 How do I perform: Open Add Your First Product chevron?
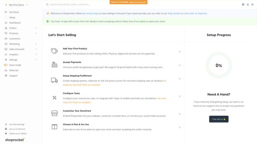click(x=180, y=52)
